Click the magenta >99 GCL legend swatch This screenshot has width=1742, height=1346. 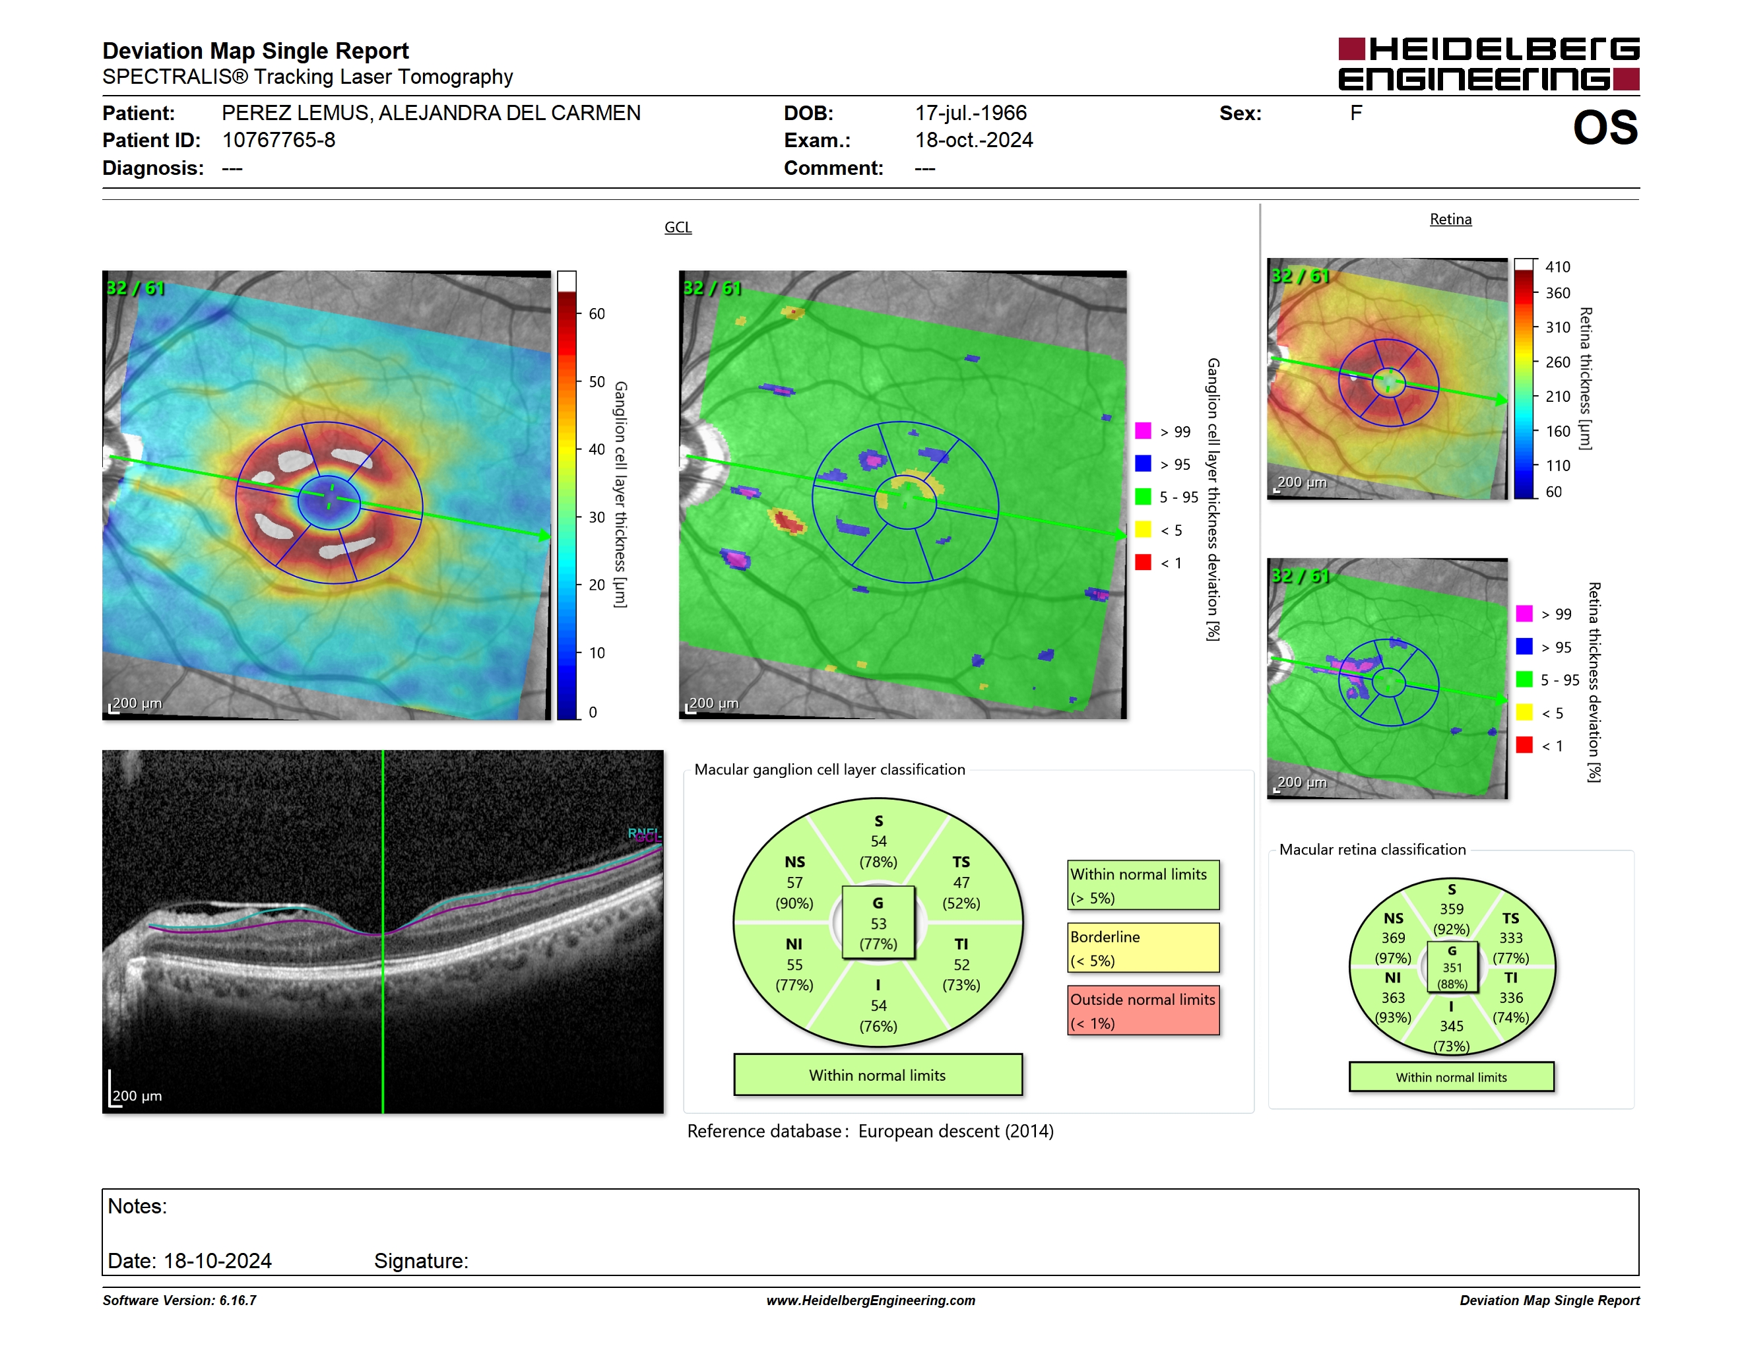[1143, 432]
